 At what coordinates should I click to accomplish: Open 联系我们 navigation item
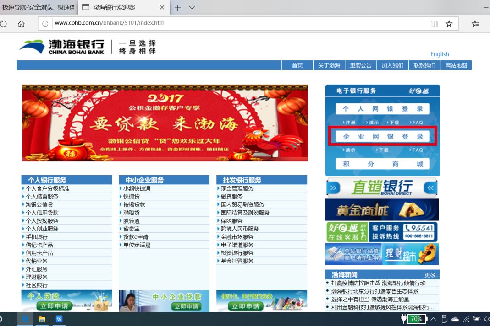tap(424, 65)
